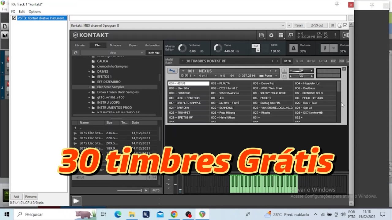Open multi rack name dropdown arrow
The height and width of the screenshot is (220, 392).
pyautogui.click(x=182, y=61)
